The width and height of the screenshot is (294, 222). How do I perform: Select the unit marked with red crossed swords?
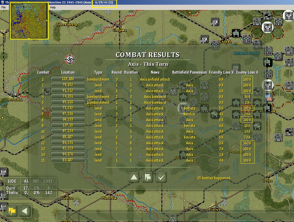point(268,97)
